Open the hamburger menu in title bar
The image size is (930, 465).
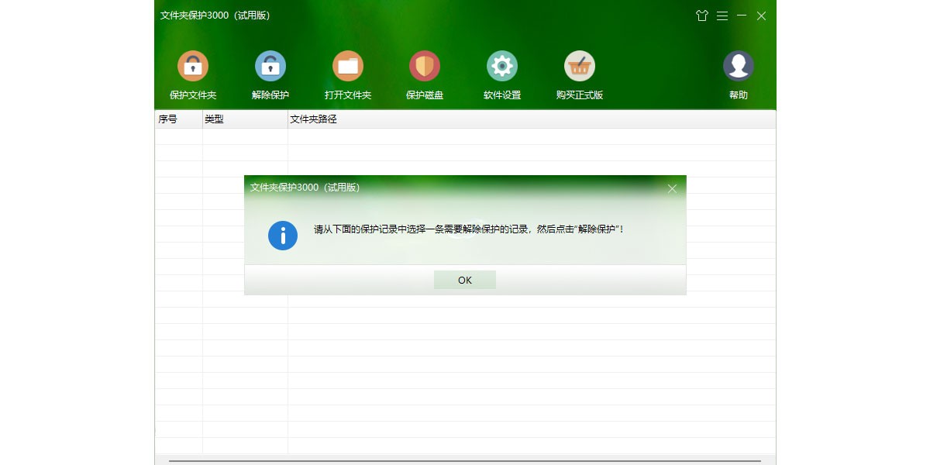click(722, 15)
